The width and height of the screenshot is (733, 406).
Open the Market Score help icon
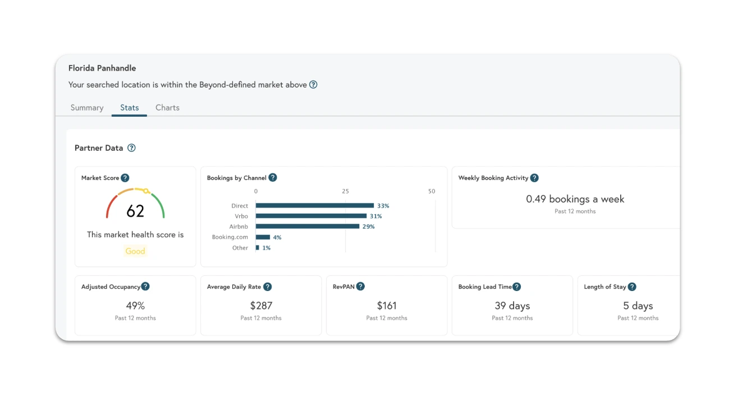click(x=125, y=178)
